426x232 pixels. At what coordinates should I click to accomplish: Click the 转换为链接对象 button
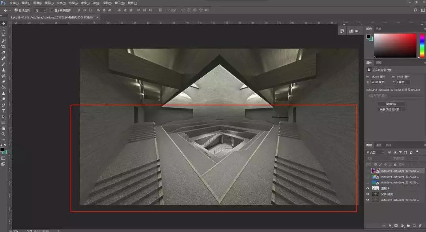coord(391,109)
